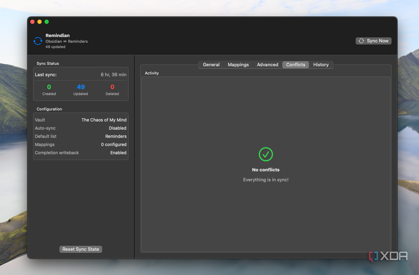Click the 'Sync Status' section heading

[48, 63]
